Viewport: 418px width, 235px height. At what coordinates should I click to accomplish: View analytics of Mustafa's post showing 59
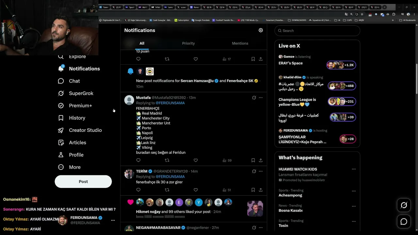coord(227,160)
